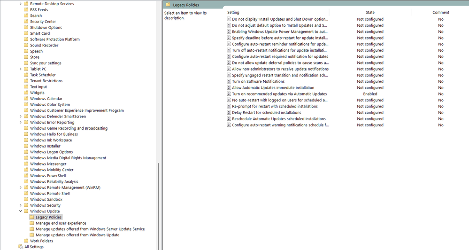Image resolution: width=469 pixels, height=250 pixels.
Task: Click the Security Center folder icon
Action: click(26, 22)
